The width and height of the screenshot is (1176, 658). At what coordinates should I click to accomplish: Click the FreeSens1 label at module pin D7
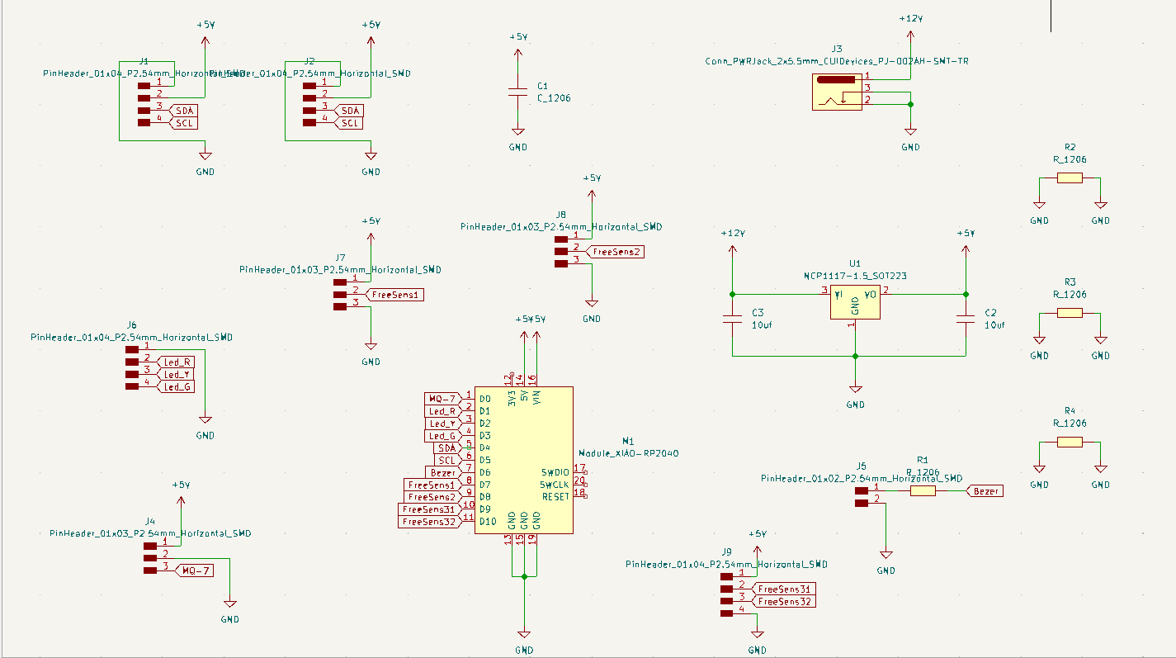click(x=432, y=485)
